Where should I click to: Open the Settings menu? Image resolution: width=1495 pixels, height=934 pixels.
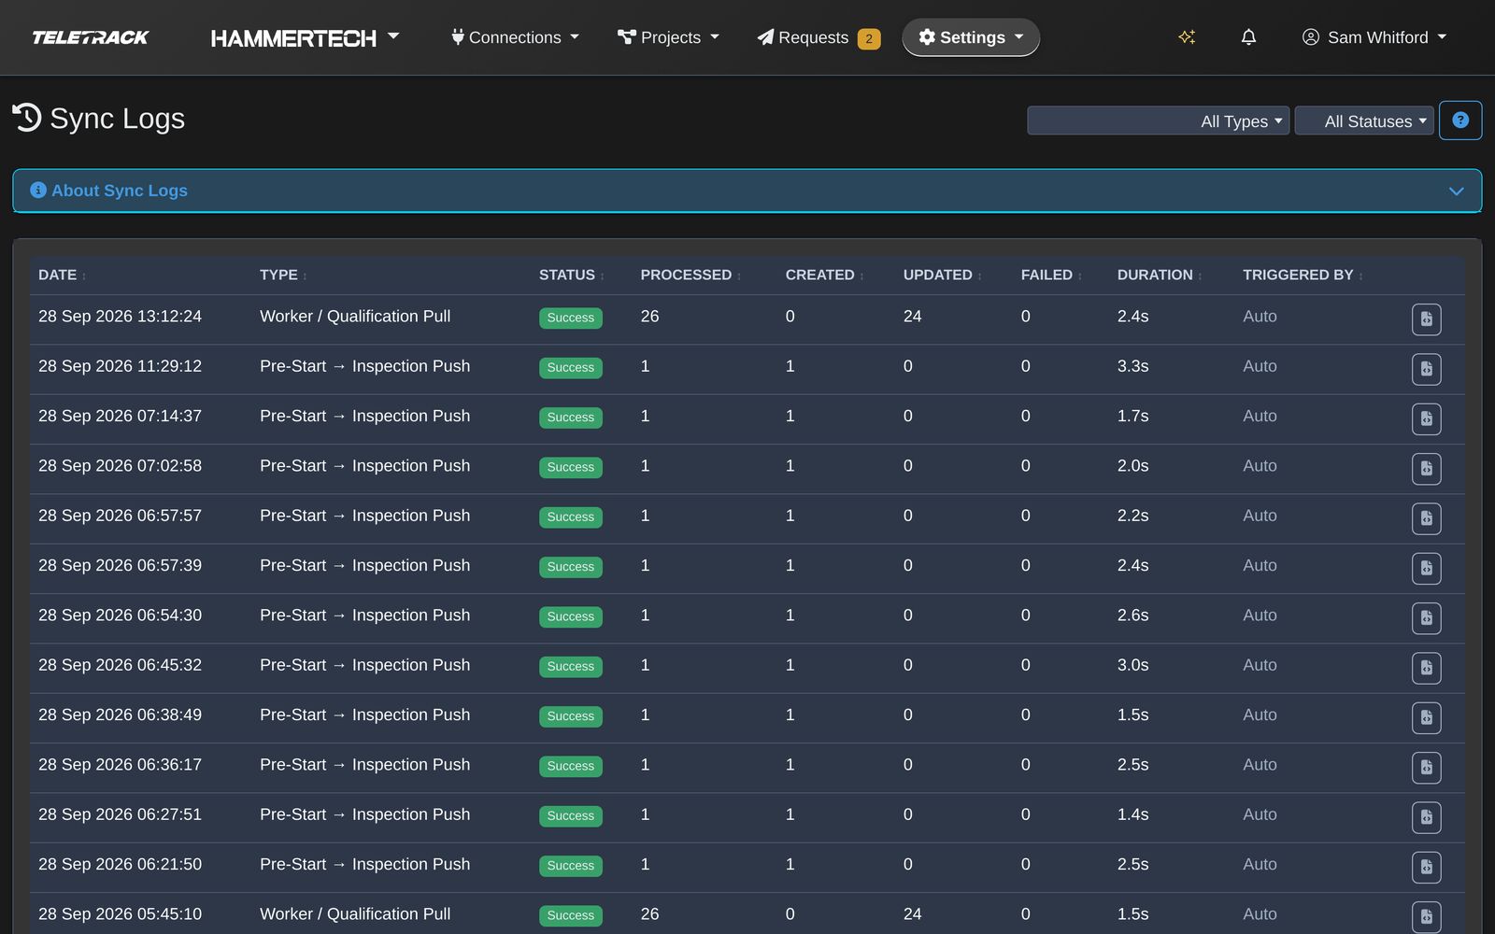(x=971, y=37)
